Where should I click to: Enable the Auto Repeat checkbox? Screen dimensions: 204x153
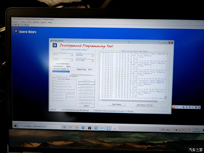[53, 101]
